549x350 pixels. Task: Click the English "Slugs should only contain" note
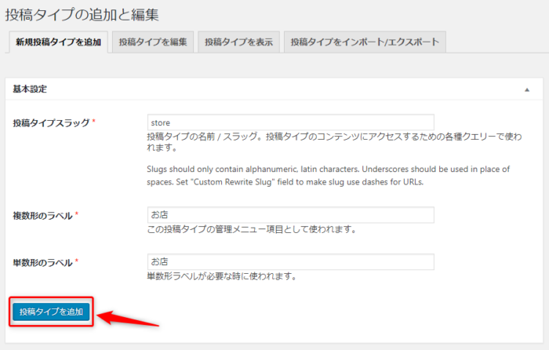coord(328,176)
